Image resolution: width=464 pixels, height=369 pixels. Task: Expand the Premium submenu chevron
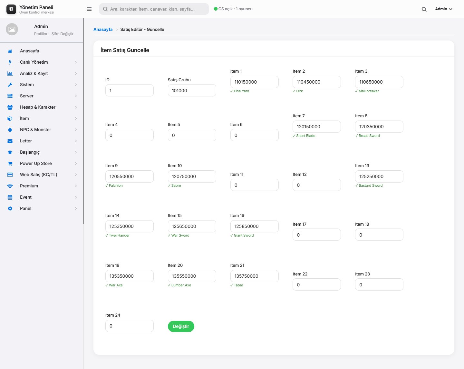coord(76,186)
